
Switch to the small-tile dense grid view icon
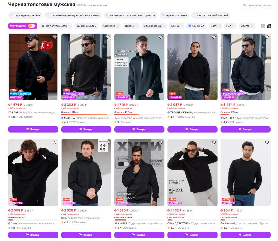[x=269, y=26]
